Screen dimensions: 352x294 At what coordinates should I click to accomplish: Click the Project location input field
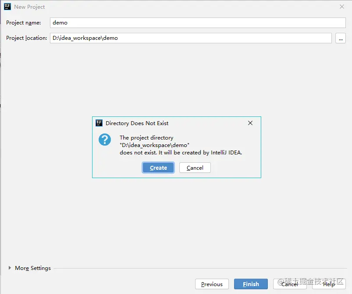tap(191, 38)
